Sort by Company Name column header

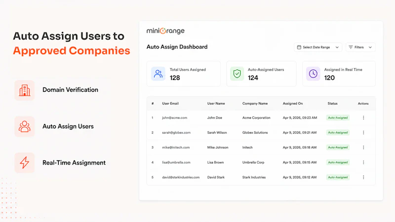click(x=255, y=104)
